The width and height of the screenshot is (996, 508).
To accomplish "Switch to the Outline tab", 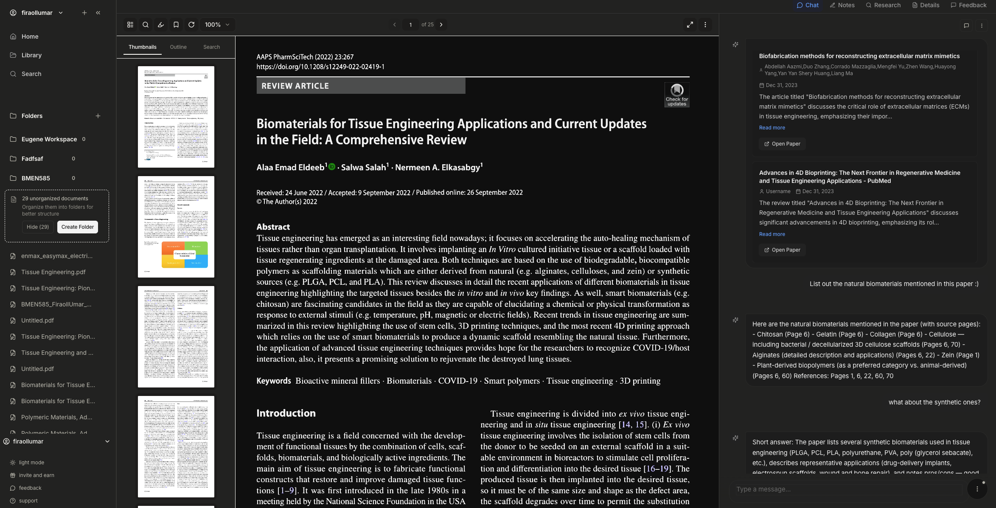I will [178, 47].
